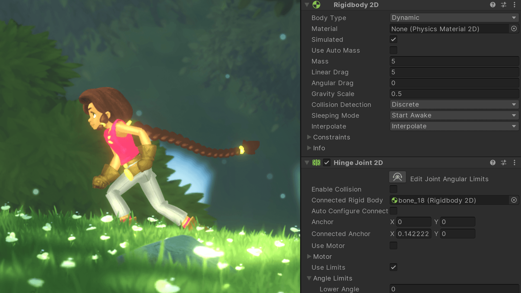This screenshot has height=293, width=521.
Task: Enable Use Motor checkbox
Action: tap(393, 246)
